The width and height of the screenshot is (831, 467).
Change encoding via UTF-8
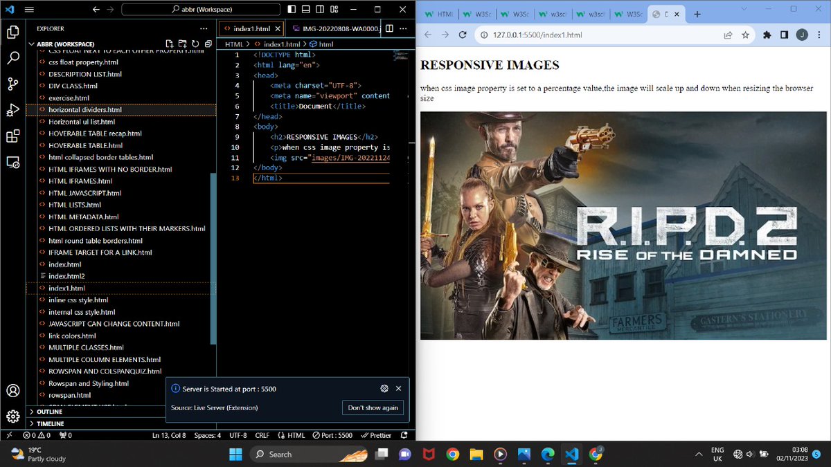pyautogui.click(x=238, y=435)
